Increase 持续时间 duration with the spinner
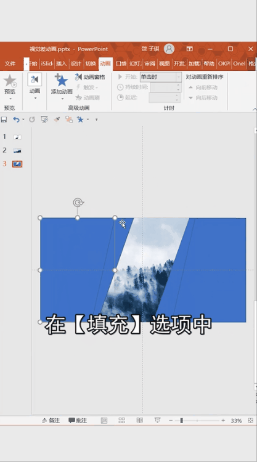This screenshot has height=462, width=257. click(178, 85)
